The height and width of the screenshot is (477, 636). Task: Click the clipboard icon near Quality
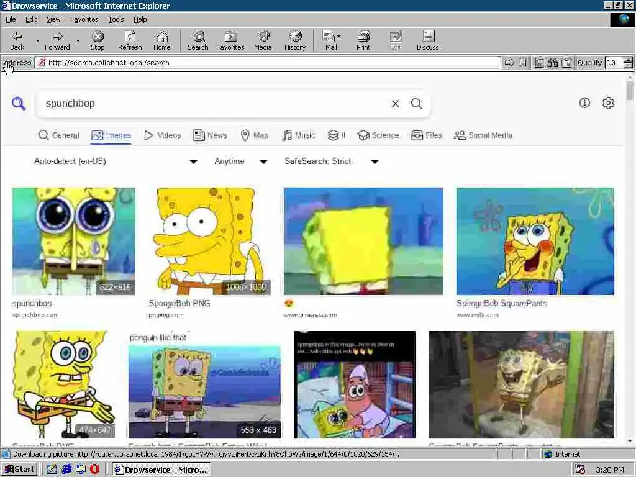click(566, 63)
